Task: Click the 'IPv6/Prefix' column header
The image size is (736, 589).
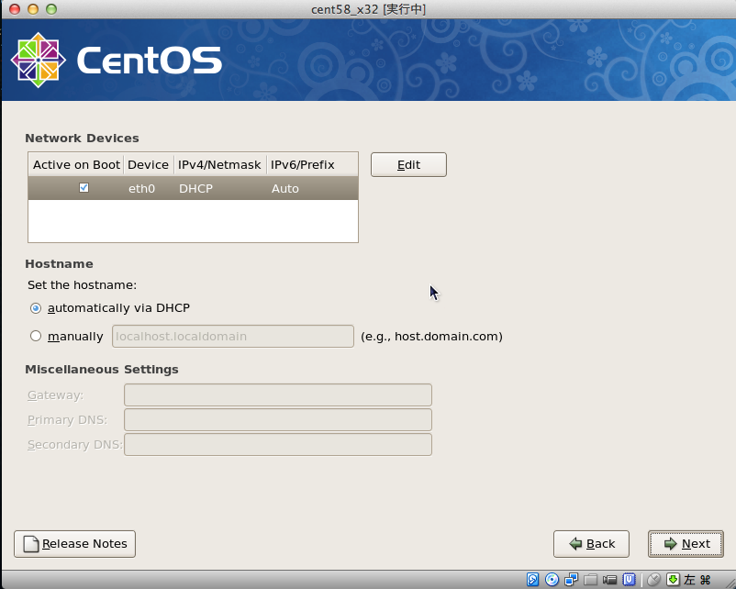Action: pyautogui.click(x=312, y=165)
